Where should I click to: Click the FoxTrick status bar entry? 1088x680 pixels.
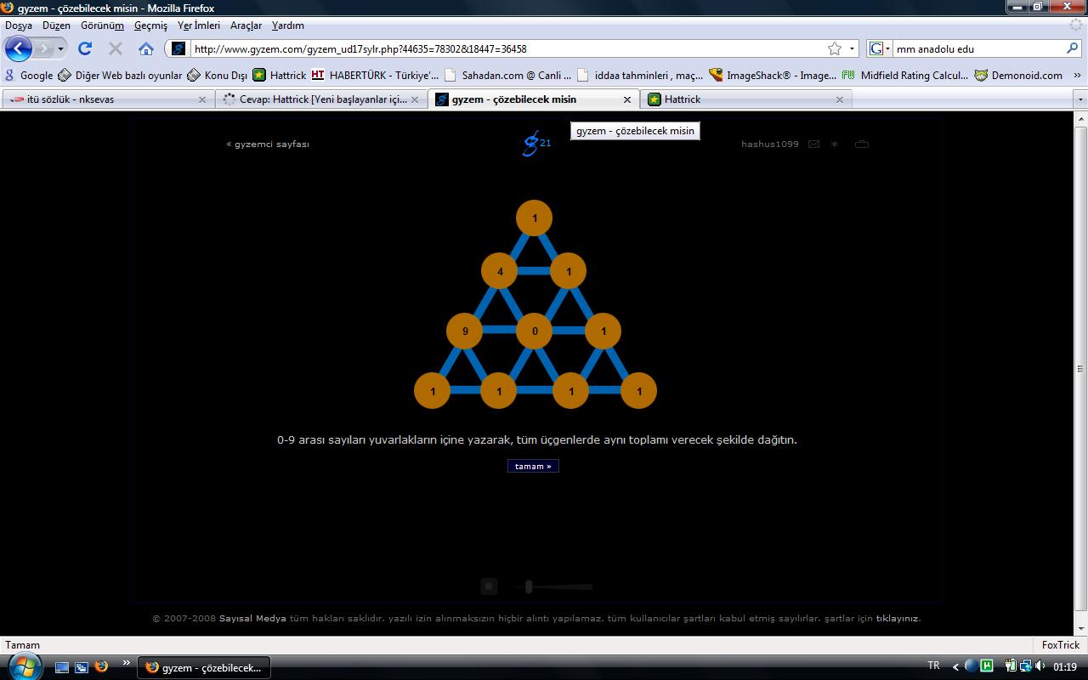pos(1060,644)
